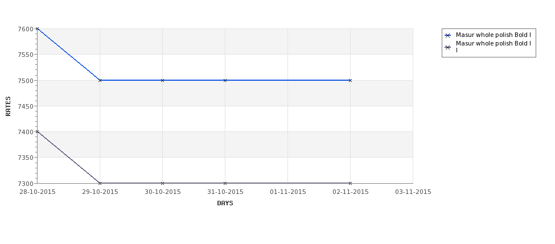
Task: Select the blue marker at 30-10-2015
Action: 162,80
